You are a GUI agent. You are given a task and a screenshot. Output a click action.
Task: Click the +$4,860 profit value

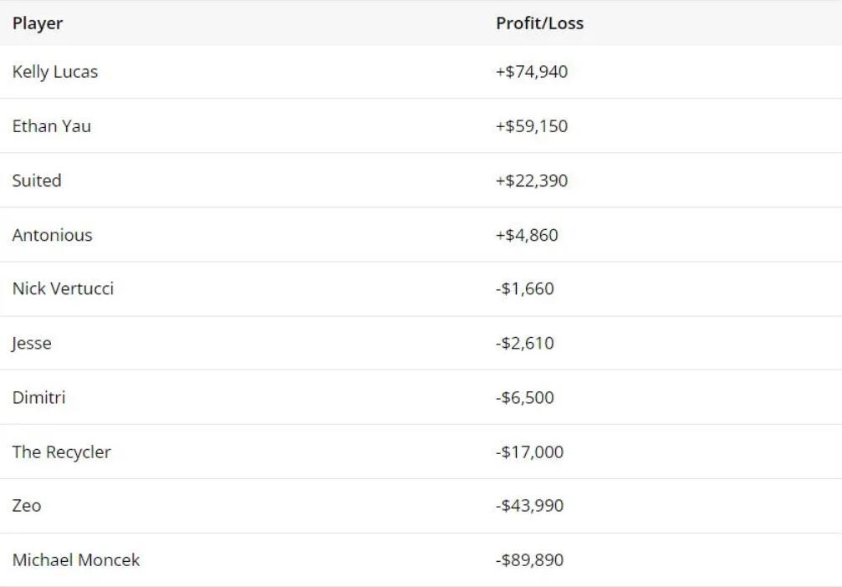click(x=527, y=235)
